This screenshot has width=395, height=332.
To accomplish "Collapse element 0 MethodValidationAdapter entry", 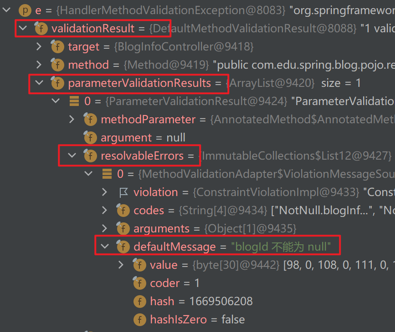I will [88, 174].
